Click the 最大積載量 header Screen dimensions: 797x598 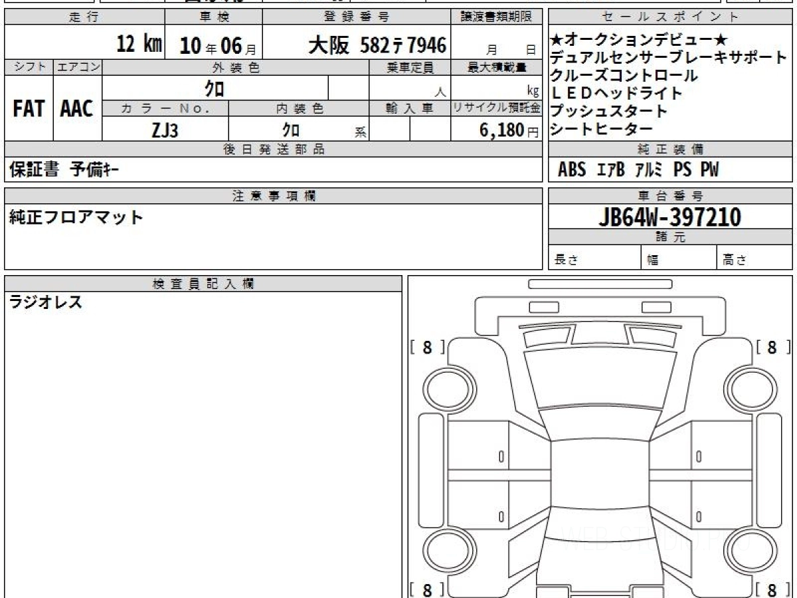(497, 67)
